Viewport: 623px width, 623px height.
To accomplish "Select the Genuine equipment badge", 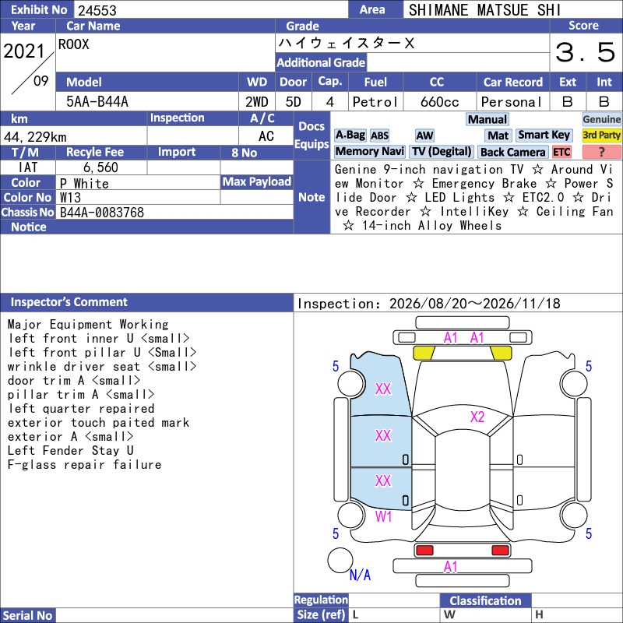I will 601,119.
